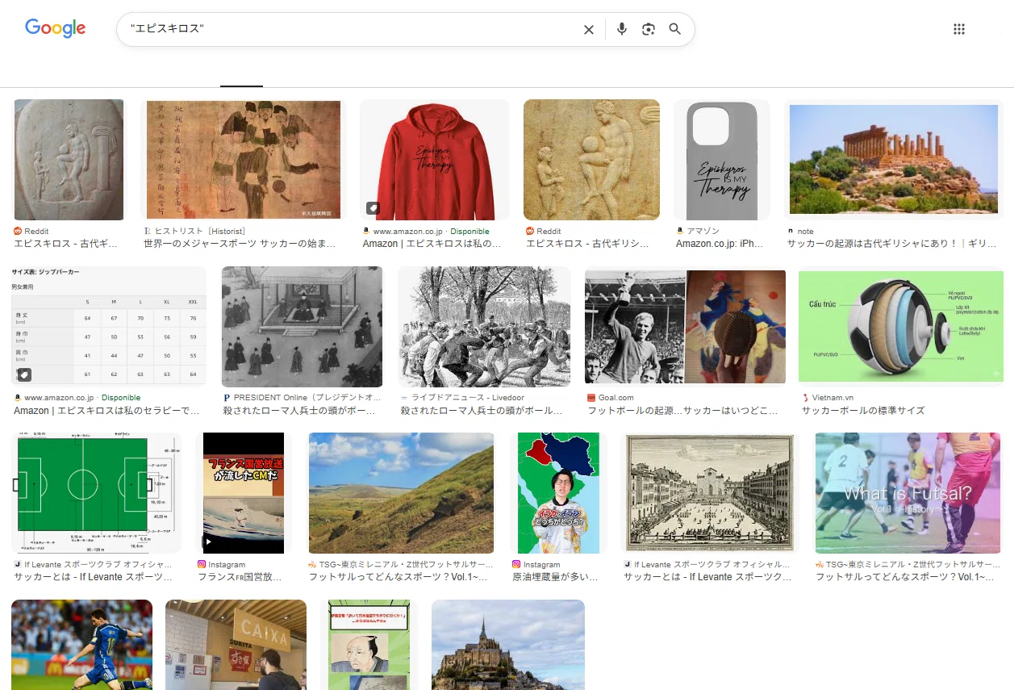Open the Google apps grid
This screenshot has width=1014, height=690.
tap(959, 30)
